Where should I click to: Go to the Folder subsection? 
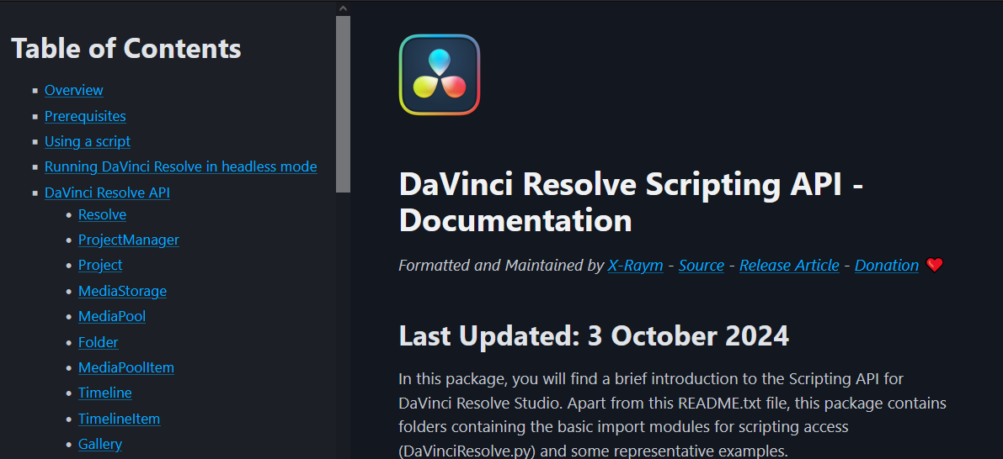point(98,342)
